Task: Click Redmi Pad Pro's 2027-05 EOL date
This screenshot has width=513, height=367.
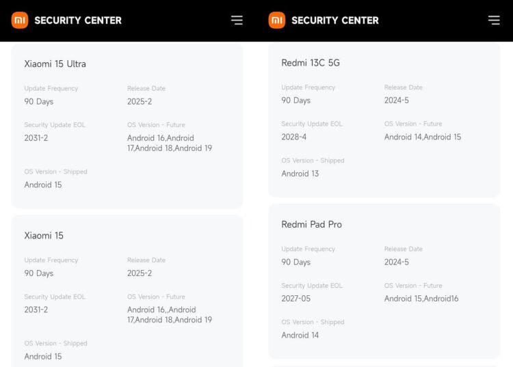Action: tap(295, 299)
